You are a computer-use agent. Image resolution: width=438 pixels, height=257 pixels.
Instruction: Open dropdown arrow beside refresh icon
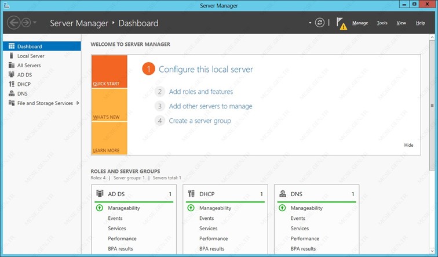(310, 23)
